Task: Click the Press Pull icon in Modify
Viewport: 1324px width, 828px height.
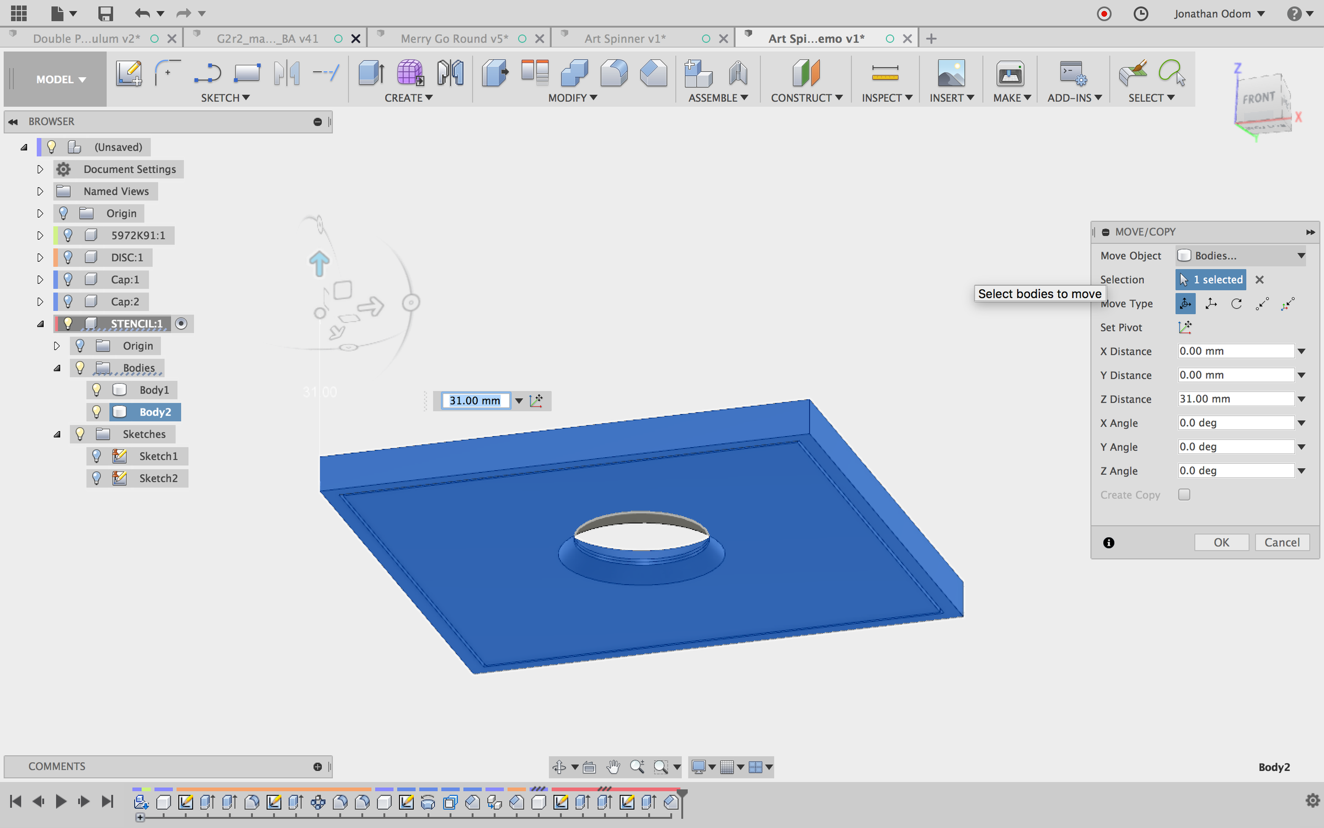Action: 495,73
